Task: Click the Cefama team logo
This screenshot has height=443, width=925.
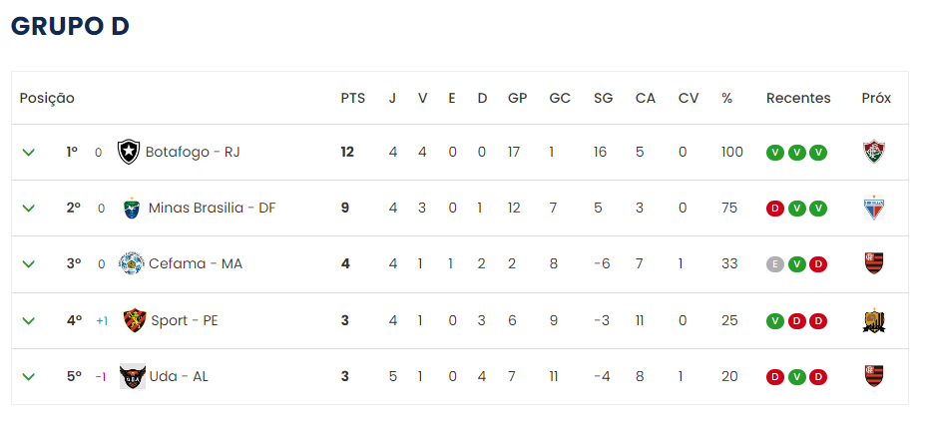Action: (131, 263)
